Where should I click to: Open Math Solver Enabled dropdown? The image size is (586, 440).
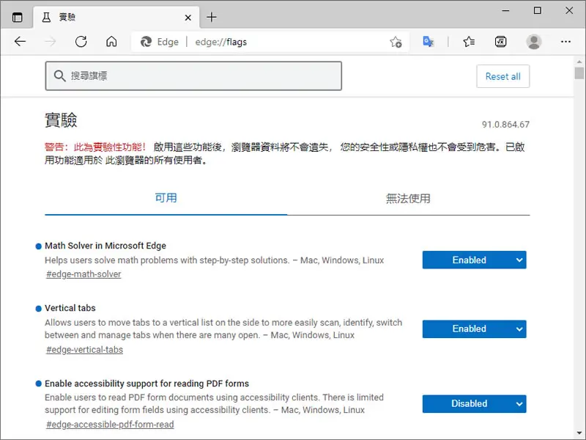point(474,260)
